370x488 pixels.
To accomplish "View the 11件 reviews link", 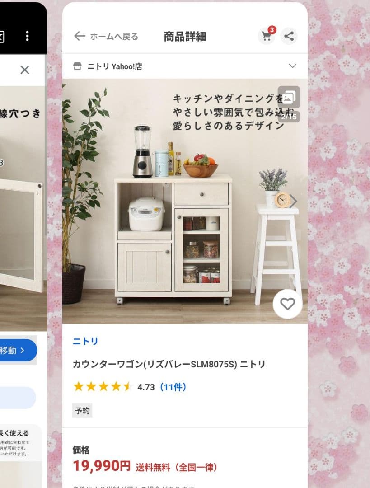I will coord(173,387).
